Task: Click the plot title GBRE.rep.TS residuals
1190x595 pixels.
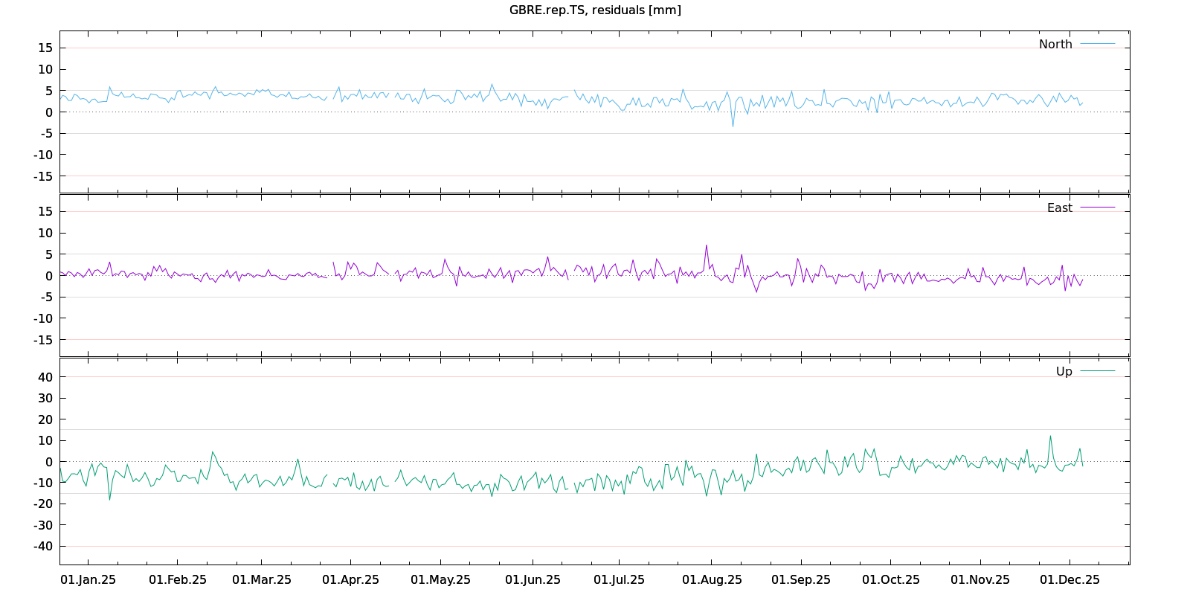Action: (x=595, y=10)
